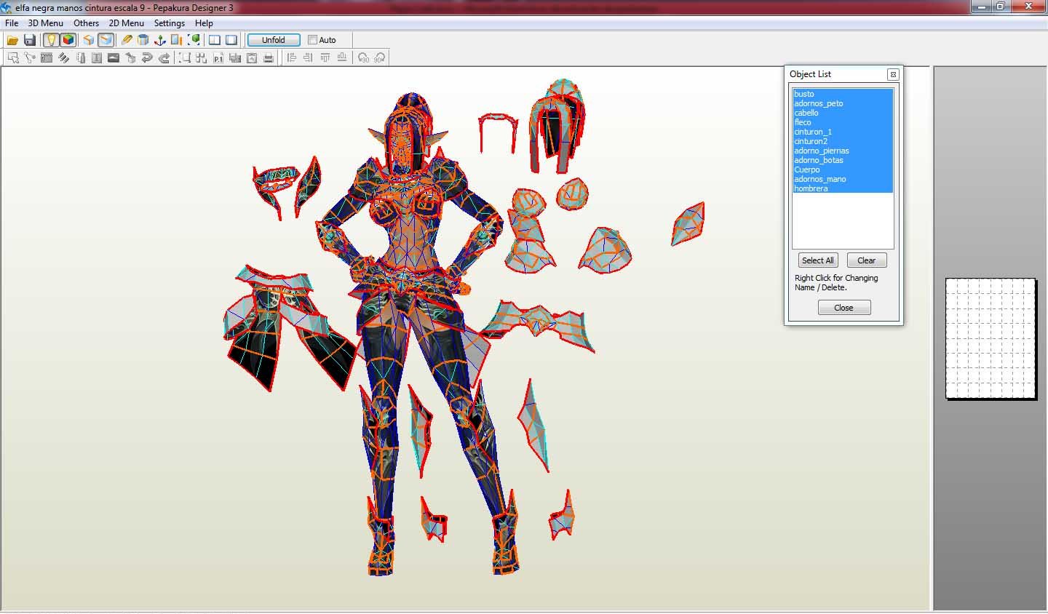Select 'hombrera' in the object list

(843, 188)
